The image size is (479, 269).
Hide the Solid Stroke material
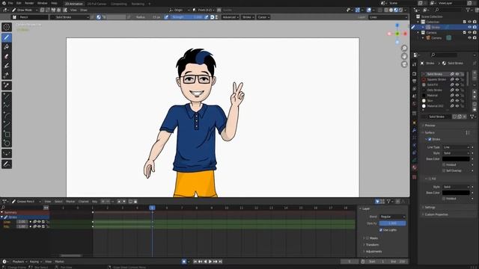tap(457, 74)
